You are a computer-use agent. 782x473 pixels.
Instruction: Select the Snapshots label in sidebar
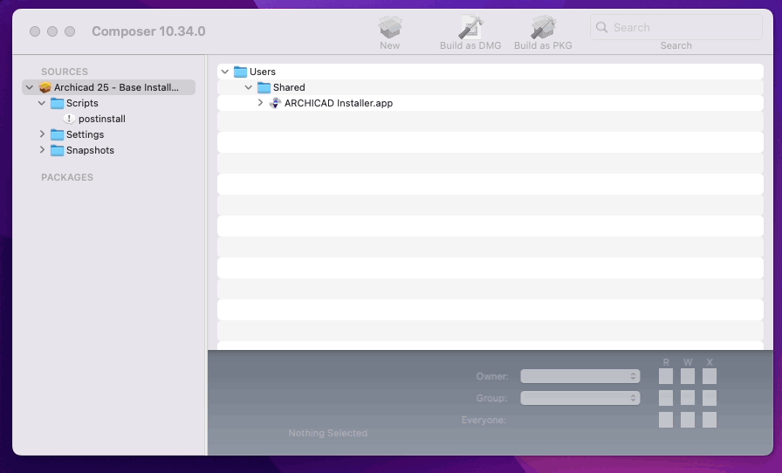(90, 150)
